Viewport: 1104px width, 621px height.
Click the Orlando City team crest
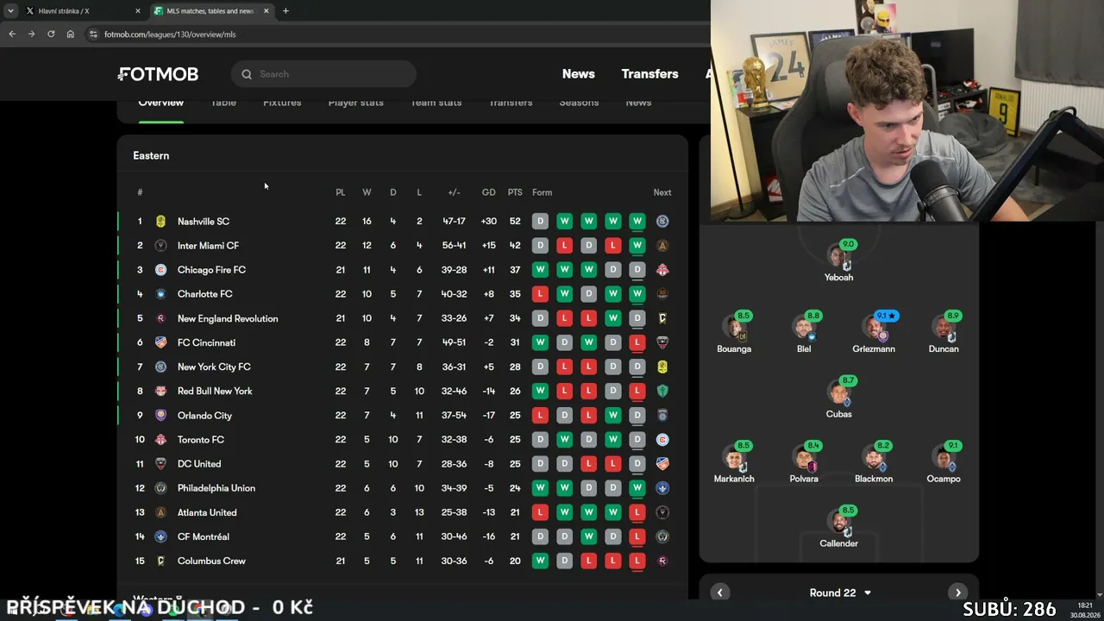(x=160, y=415)
